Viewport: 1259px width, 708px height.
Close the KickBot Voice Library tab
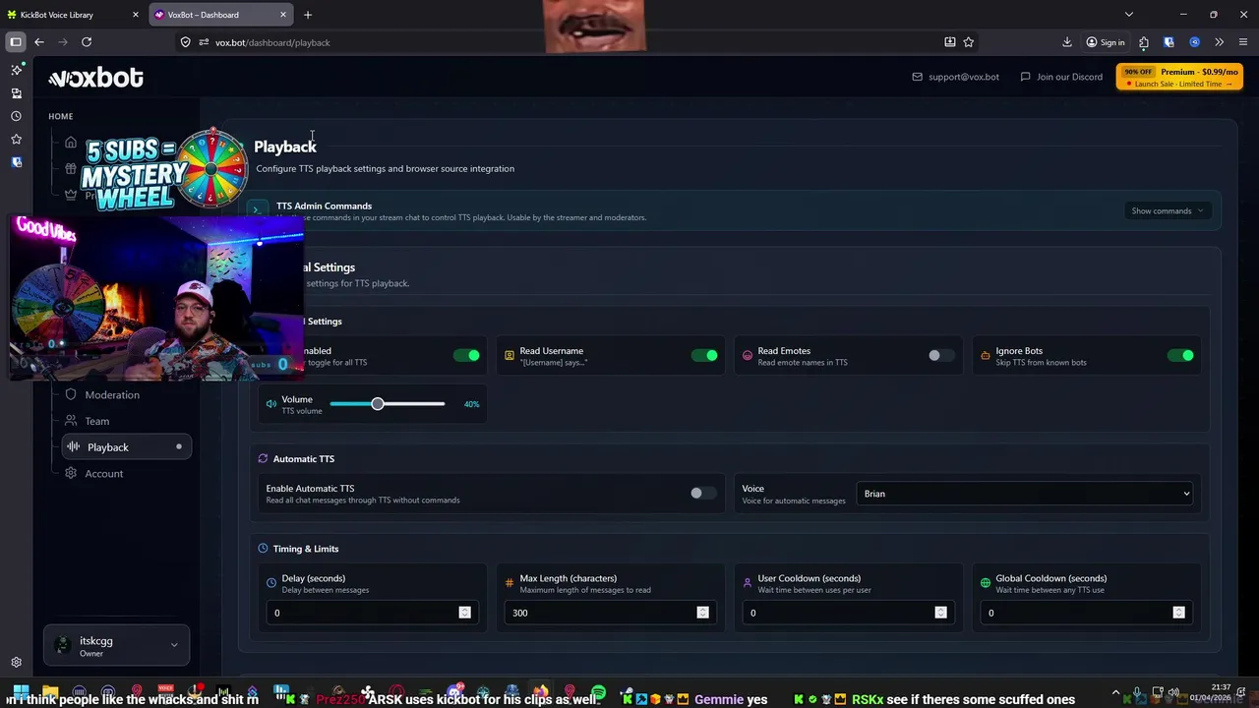pyautogui.click(x=136, y=15)
